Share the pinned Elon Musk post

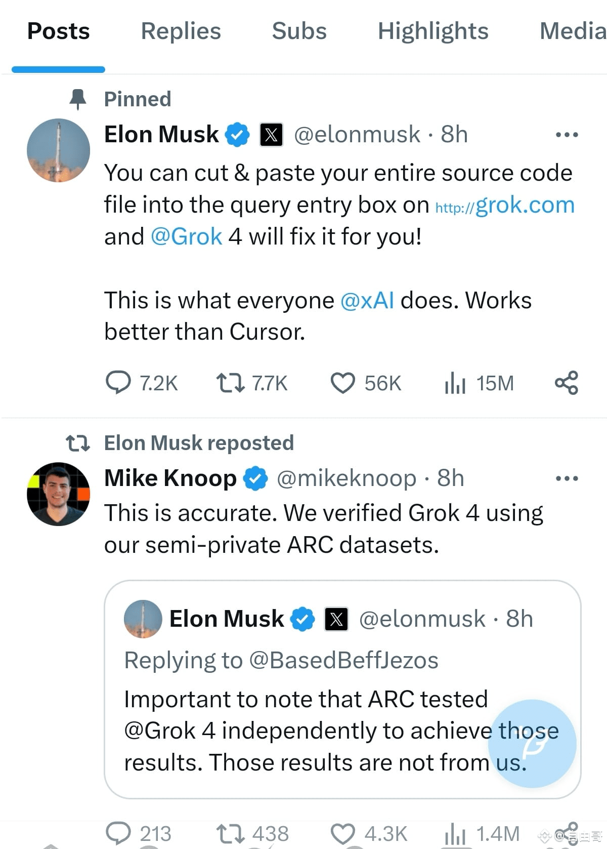pyautogui.click(x=566, y=383)
